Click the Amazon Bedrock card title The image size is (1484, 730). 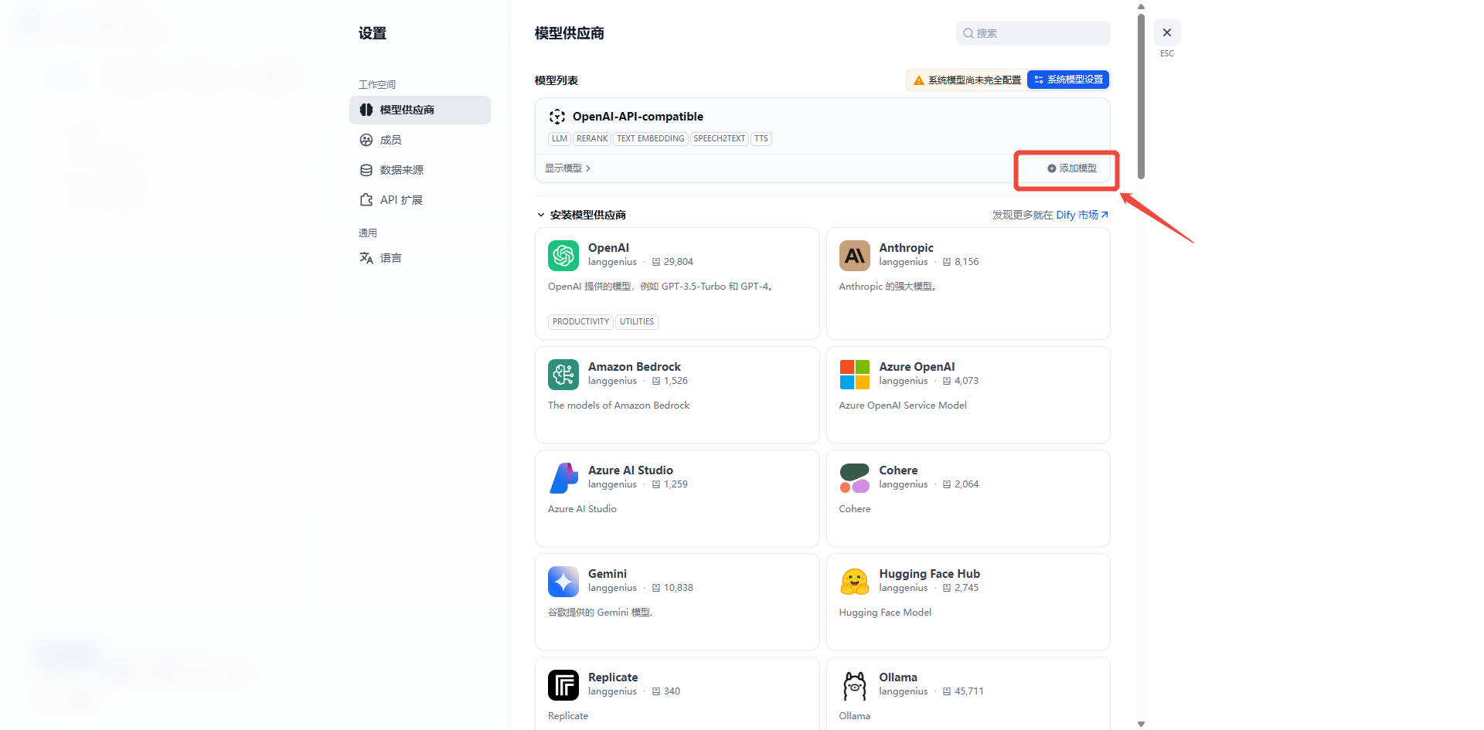(635, 367)
